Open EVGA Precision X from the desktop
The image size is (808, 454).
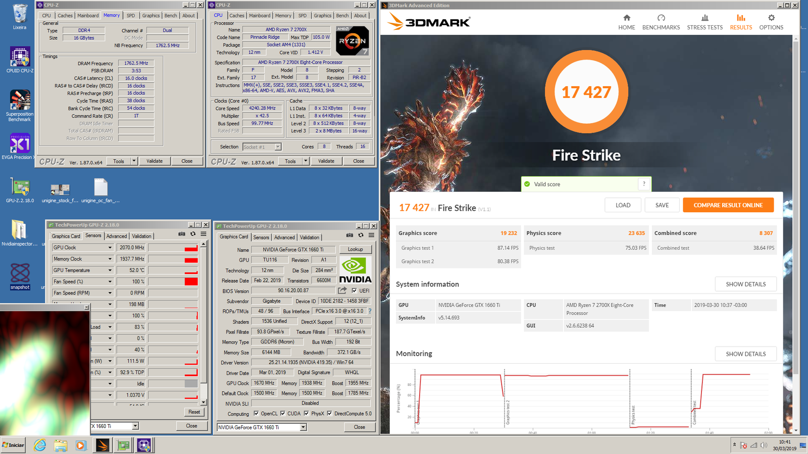coord(19,144)
